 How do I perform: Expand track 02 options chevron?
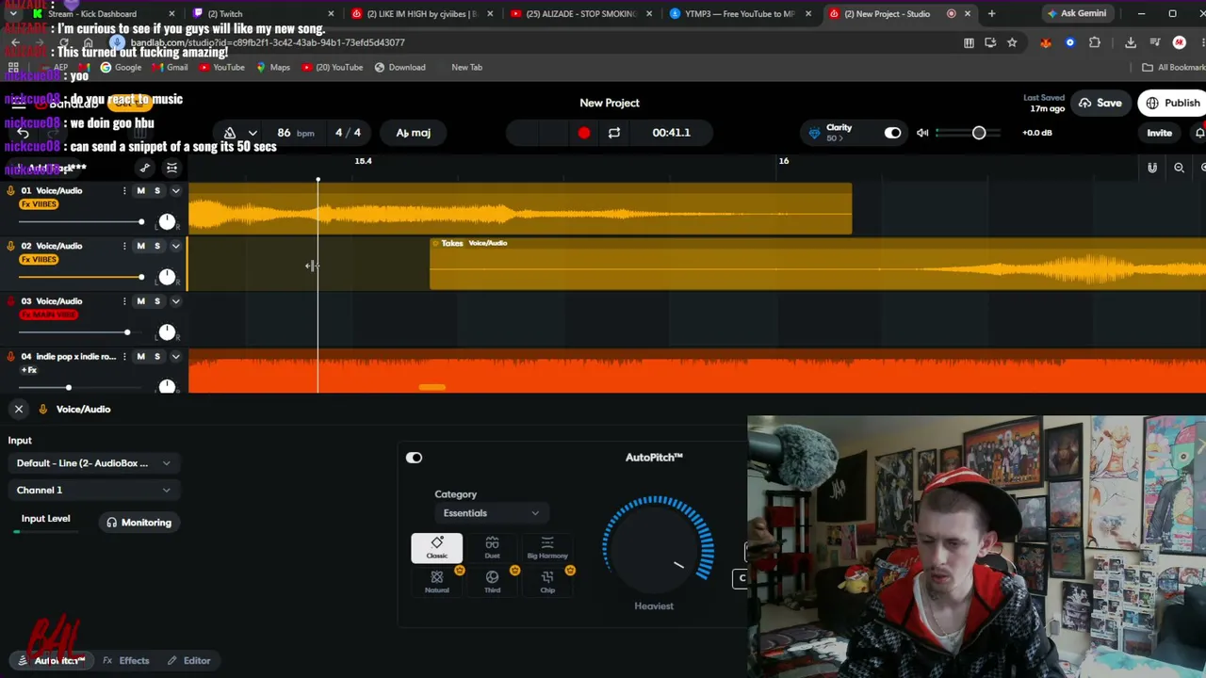pyautogui.click(x=175, y=246)
